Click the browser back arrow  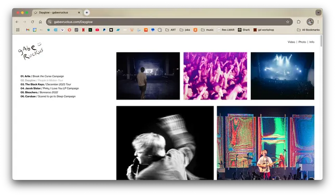(17, 22)
